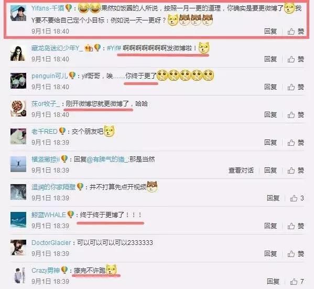Click Yifans-千酒's avatar thumbnail
Image resolution: width=314 pixels, height=289 pixels.
click(x=18, y=13)
